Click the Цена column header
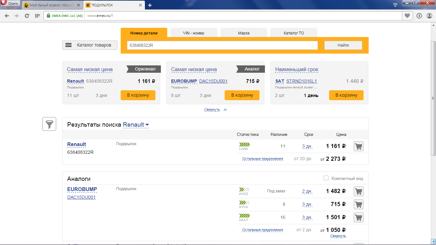The image size is (436, 245). [341, 135]
